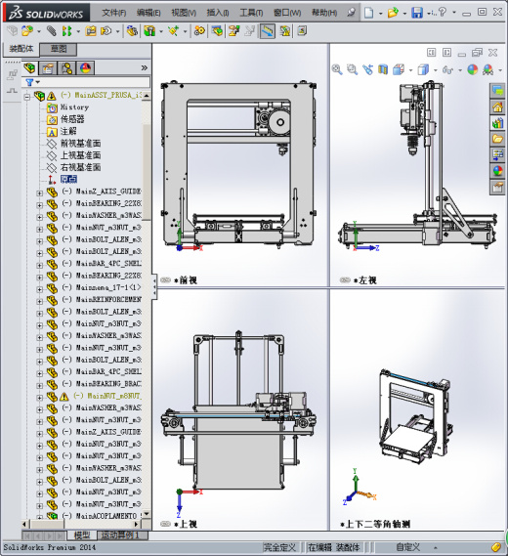Switch to the ConfigurationManager panel tab
Viewport: 508px width, 556px height.
66,67
